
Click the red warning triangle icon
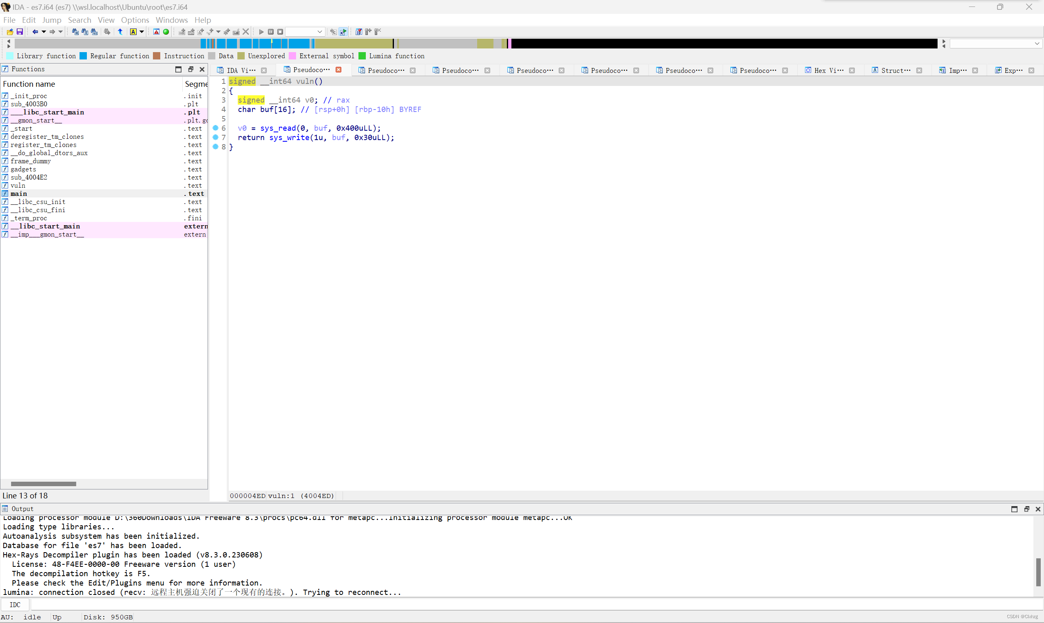click(157, 32)
